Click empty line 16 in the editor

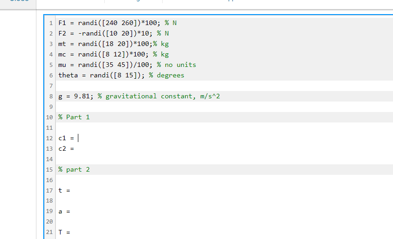225,180
